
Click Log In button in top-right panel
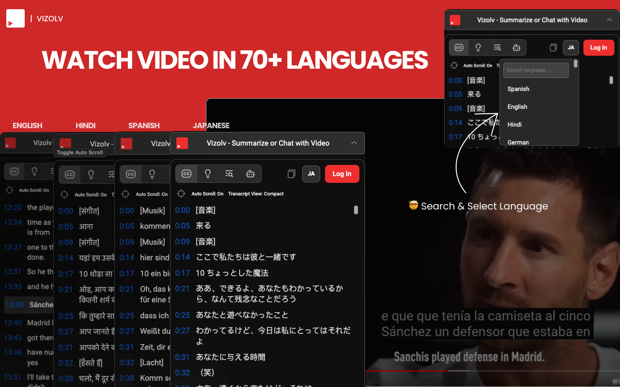(599, 47)
